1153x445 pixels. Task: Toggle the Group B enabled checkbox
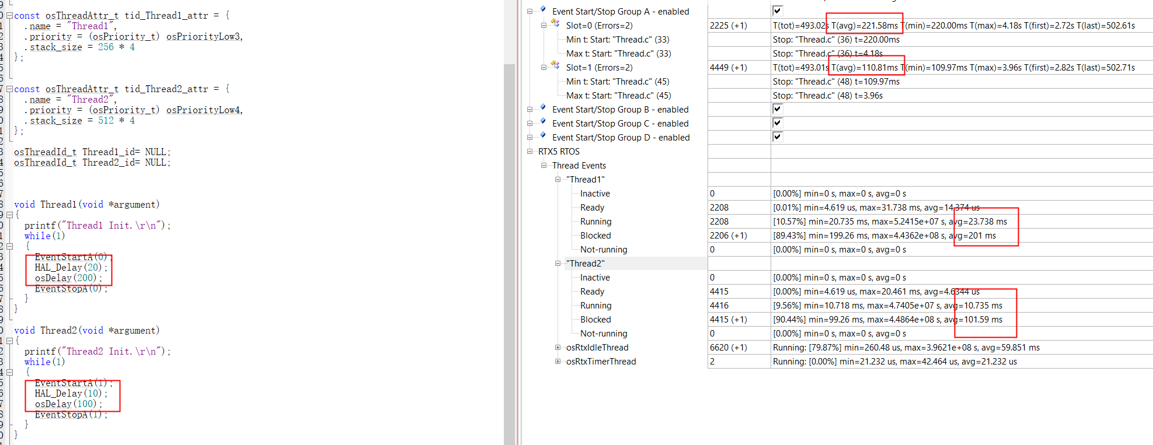(777, 108)
